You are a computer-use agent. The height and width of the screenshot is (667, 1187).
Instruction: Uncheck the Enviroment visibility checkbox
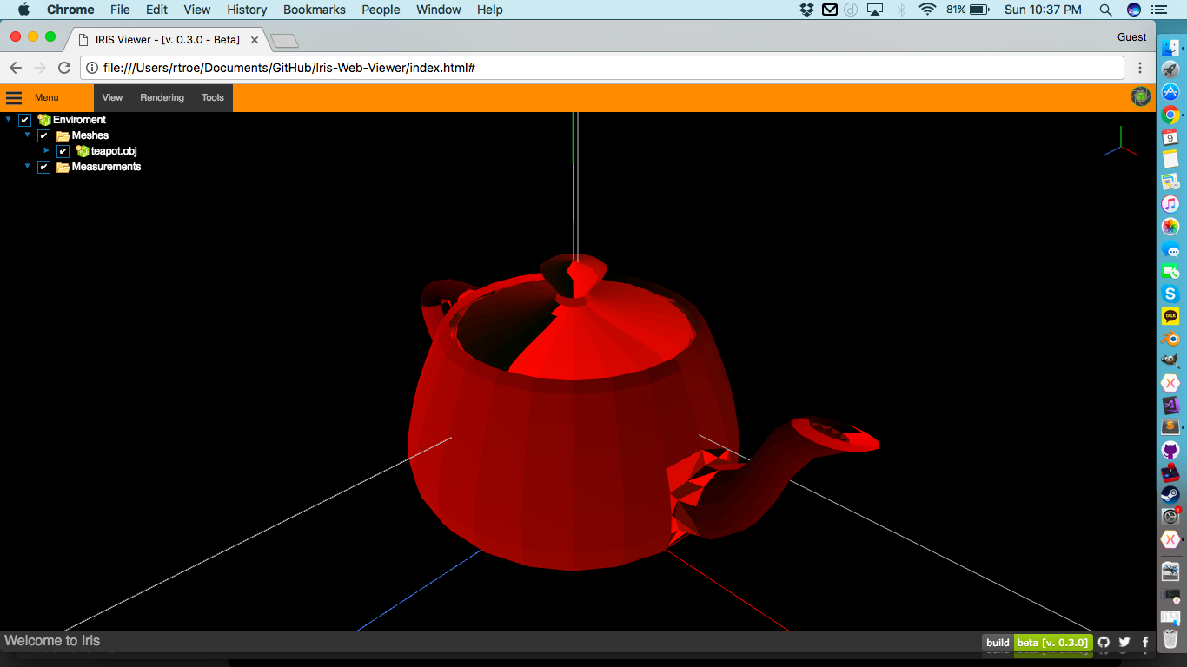25,120
